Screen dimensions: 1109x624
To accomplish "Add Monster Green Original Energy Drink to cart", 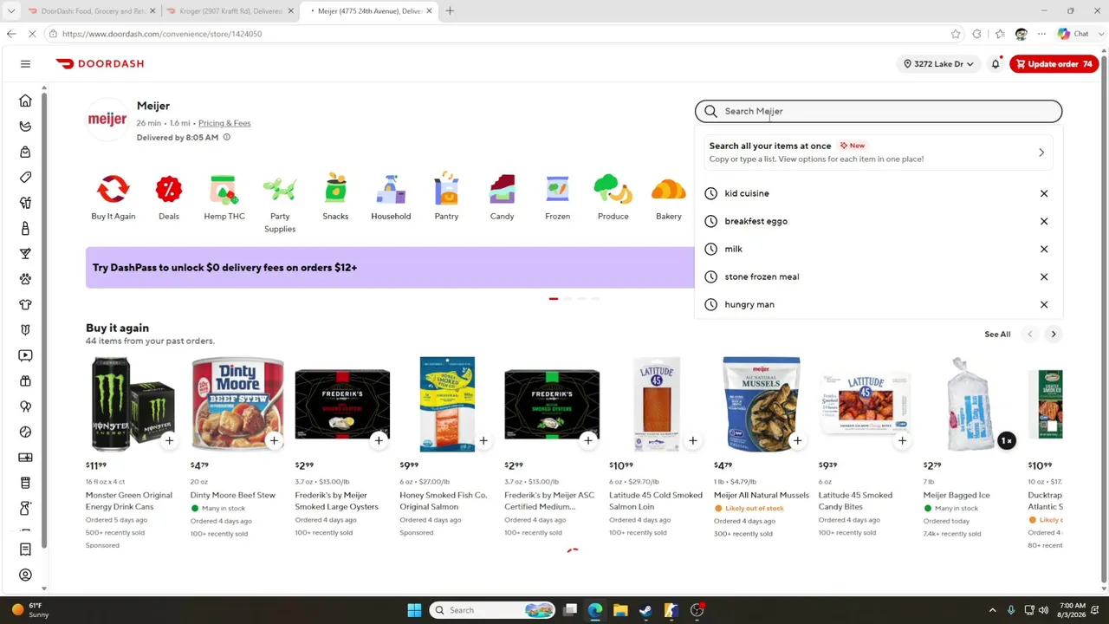I will (x=169, y=440).
